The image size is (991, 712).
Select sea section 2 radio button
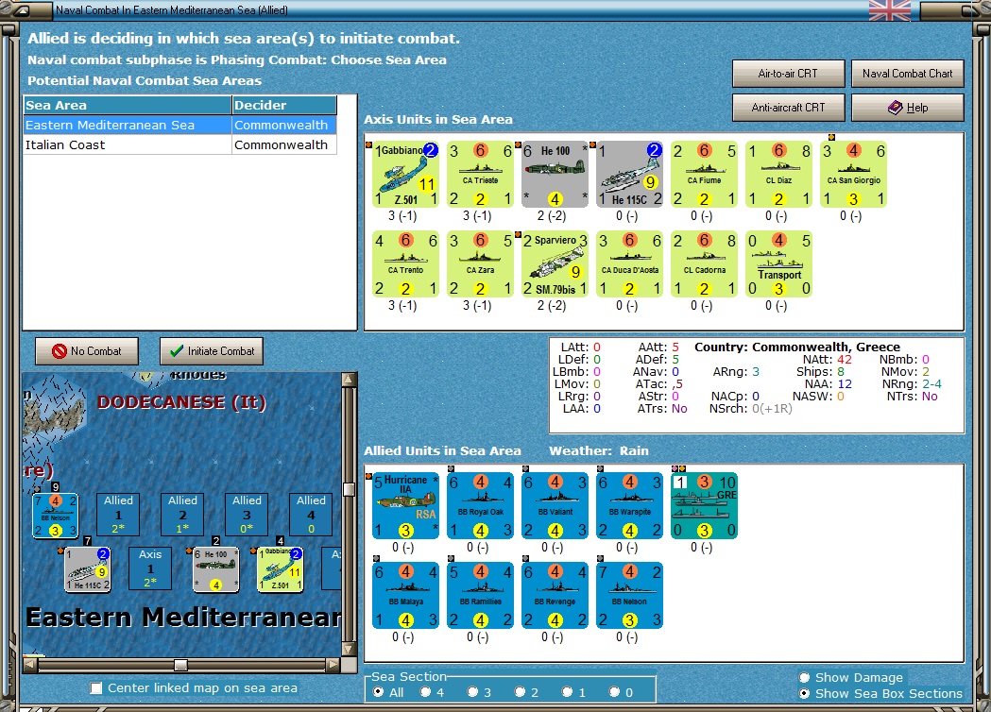point(520,692)
